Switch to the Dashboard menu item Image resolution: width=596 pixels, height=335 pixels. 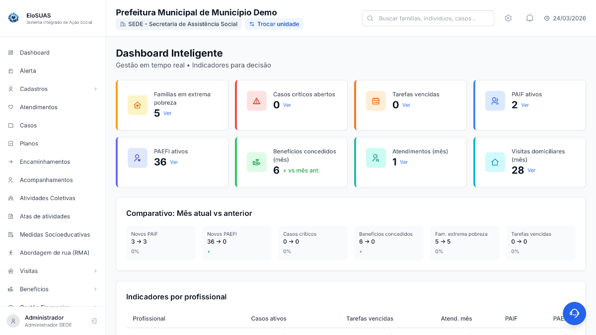point(34,53)
